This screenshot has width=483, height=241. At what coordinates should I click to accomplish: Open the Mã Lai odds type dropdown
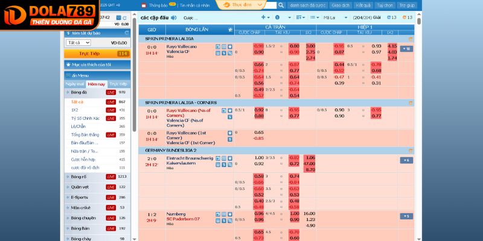click(x=335, y=18)
